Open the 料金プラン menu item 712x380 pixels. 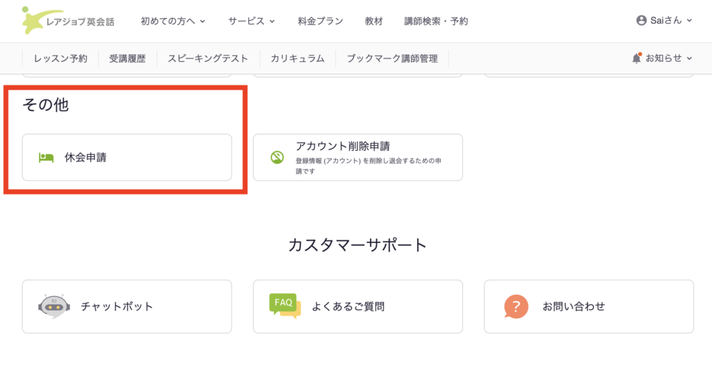click(x=320, y=21)
